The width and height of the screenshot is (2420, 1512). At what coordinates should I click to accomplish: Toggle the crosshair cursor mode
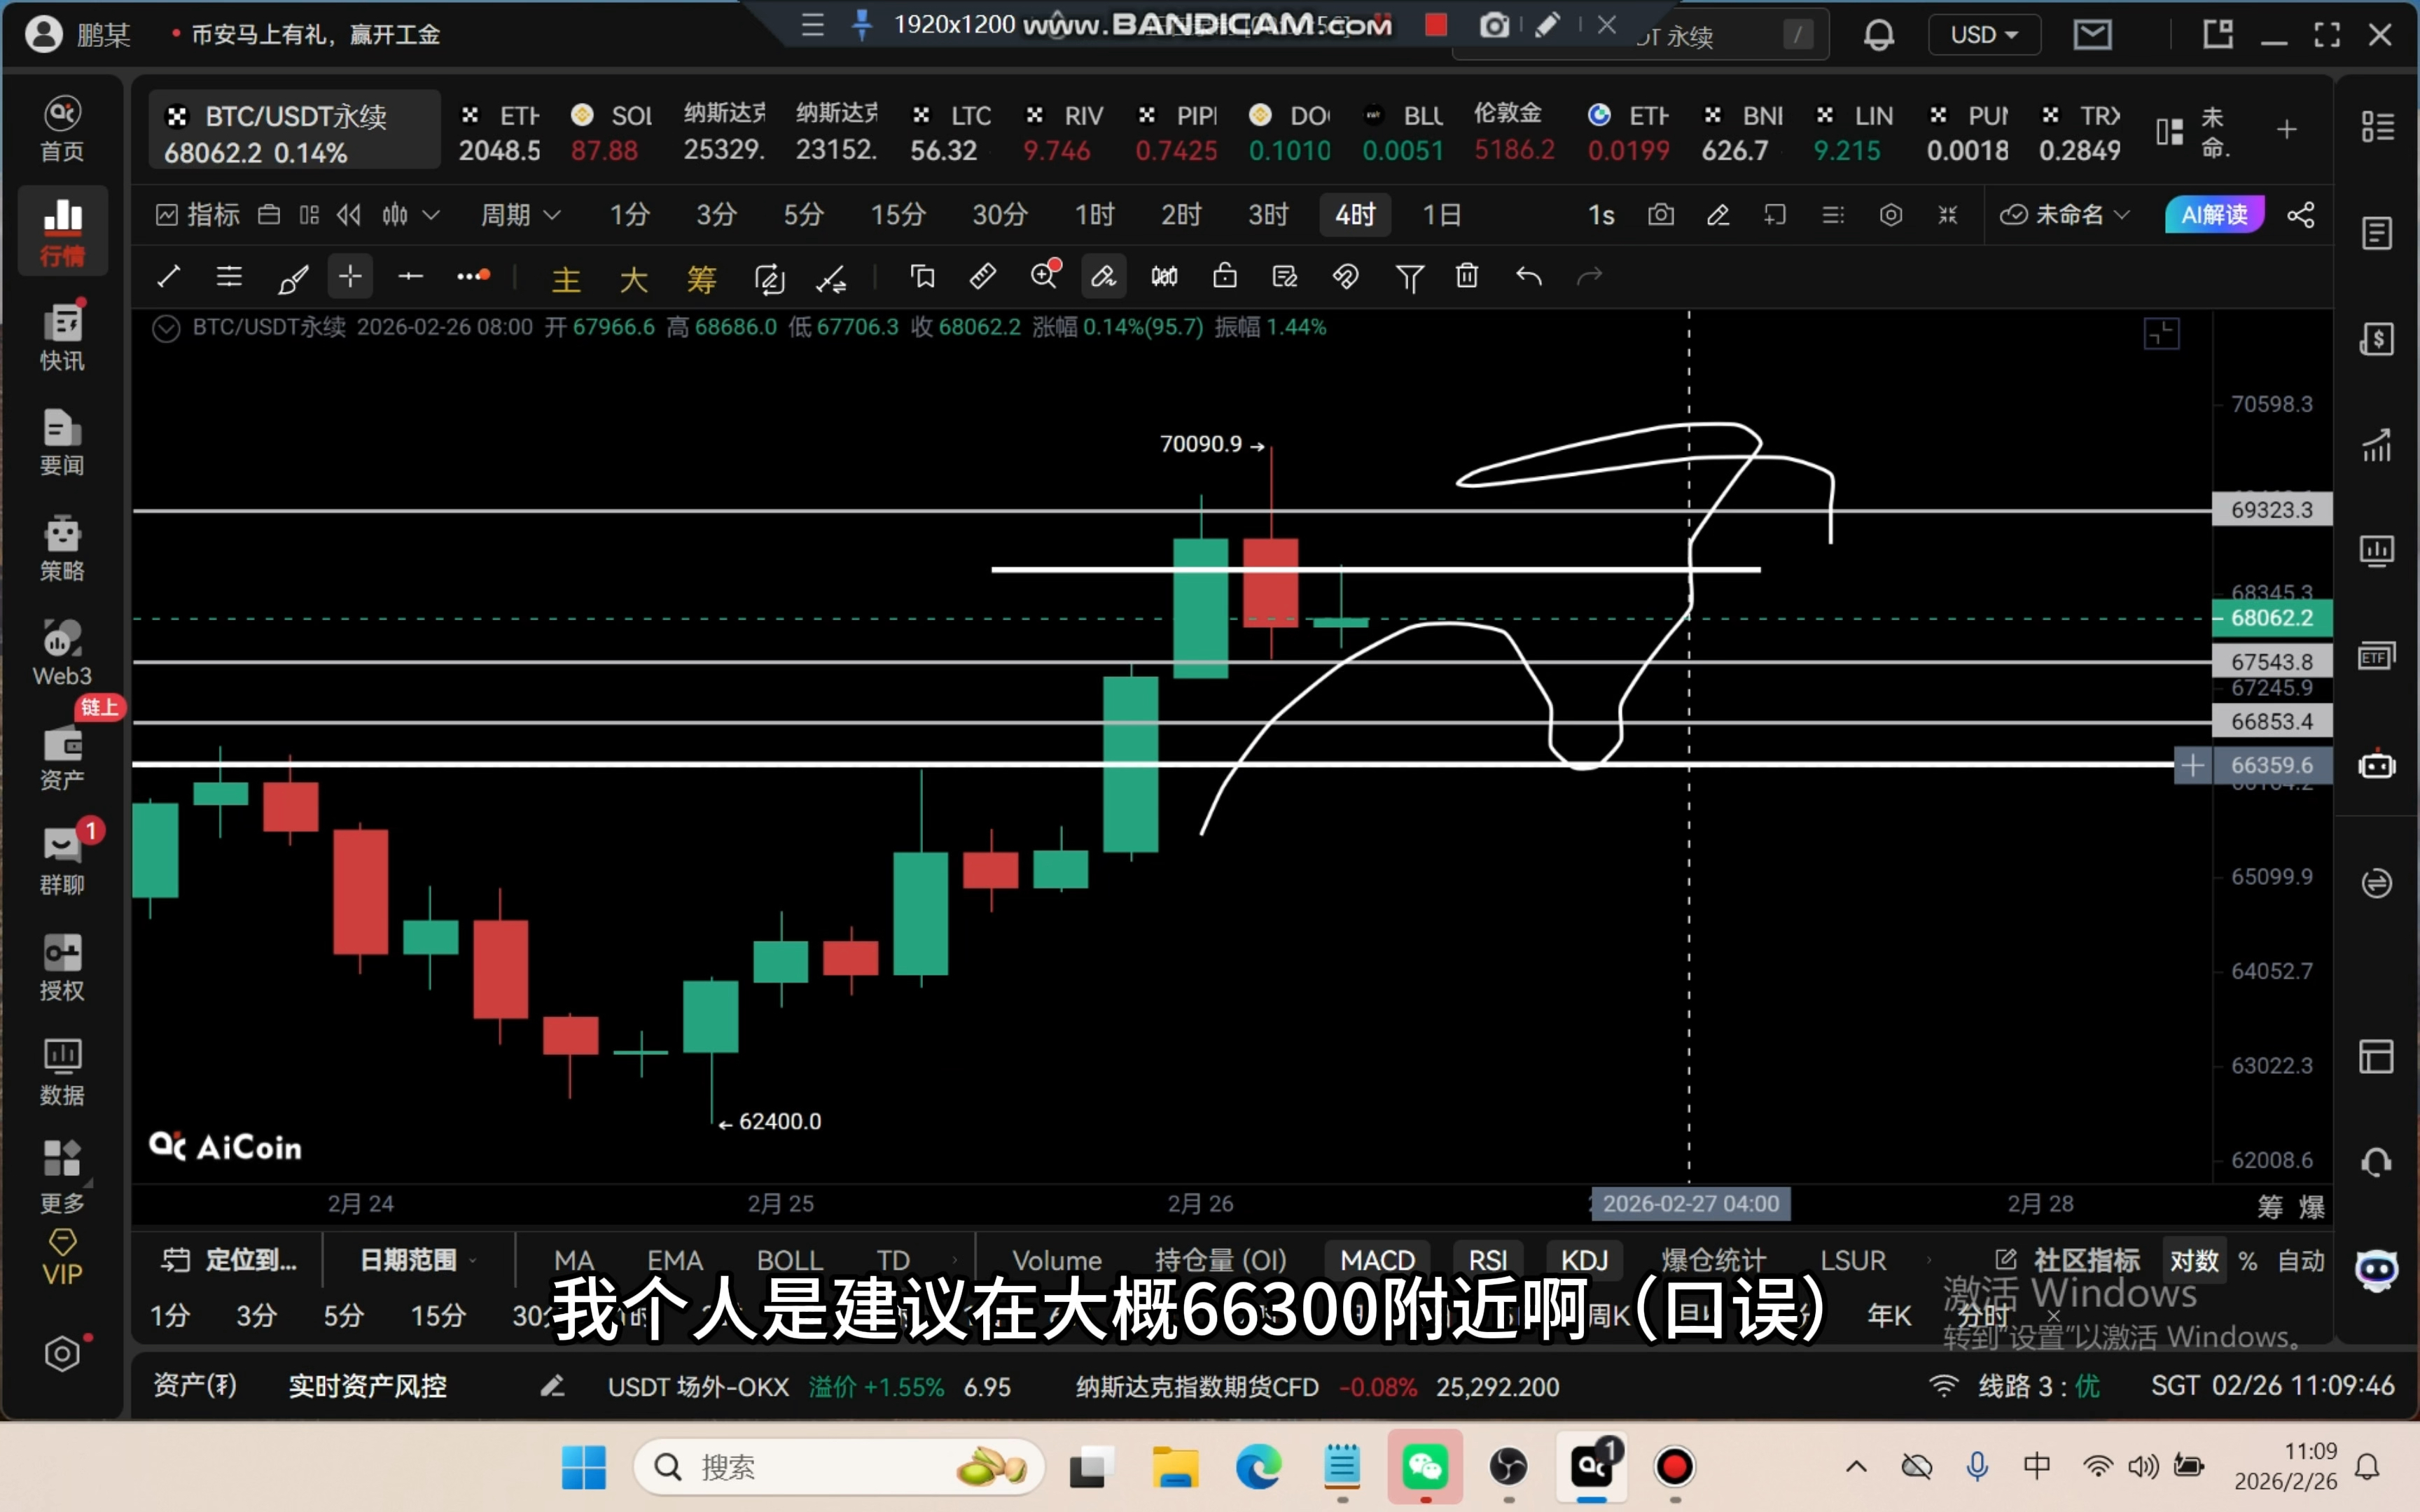click(x=349, y=277)
